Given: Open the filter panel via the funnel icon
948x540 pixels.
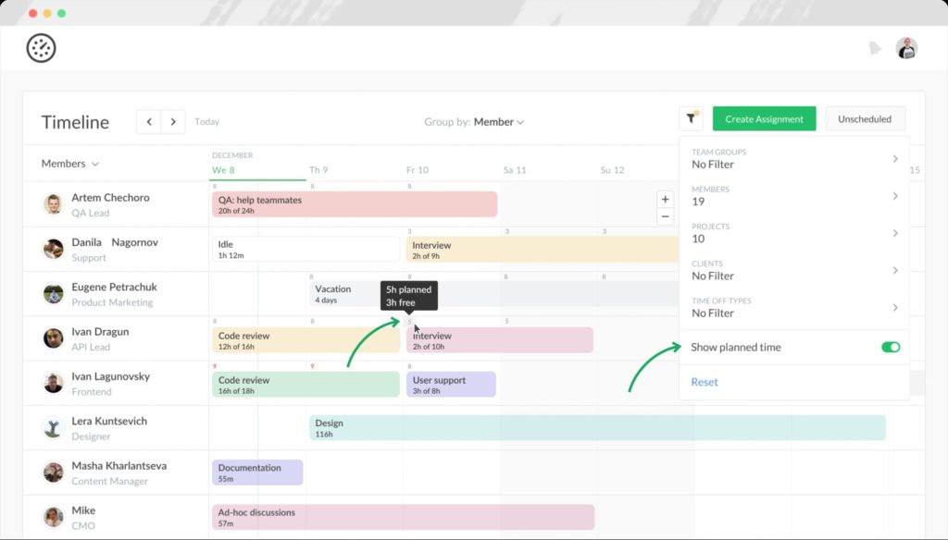Looking at the screenshot, I should pyautogui.click(x=690, y=118).
